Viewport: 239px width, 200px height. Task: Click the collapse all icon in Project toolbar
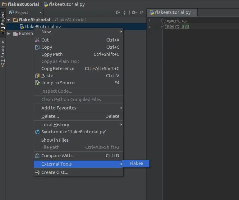(124, 12)
